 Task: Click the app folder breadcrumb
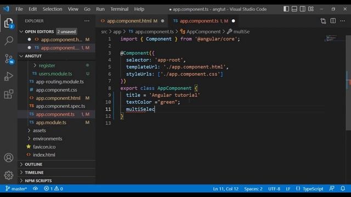(x=117, y=32)
